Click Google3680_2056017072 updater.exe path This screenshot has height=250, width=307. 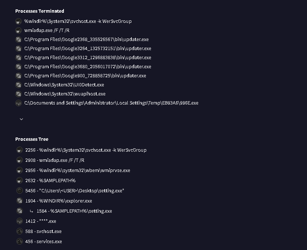coord(88,67)
